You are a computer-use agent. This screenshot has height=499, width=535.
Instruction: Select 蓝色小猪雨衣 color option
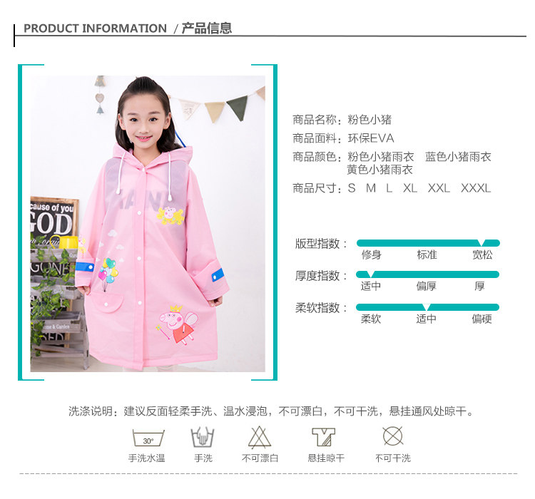point(458,157)
